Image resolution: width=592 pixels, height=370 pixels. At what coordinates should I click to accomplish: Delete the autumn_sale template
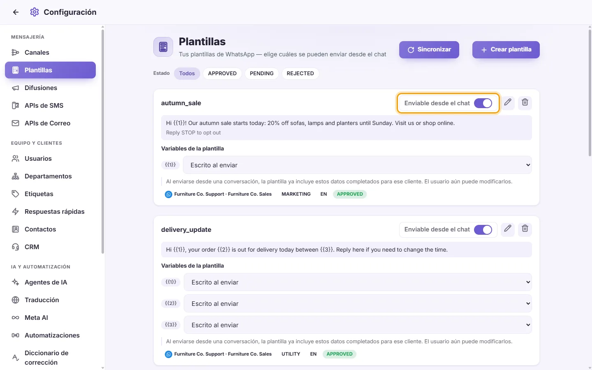pos(525,102)
